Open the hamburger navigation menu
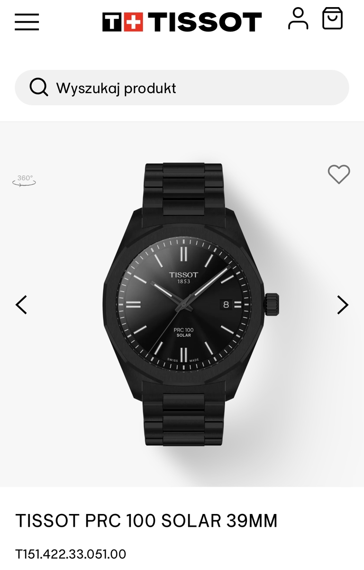The width and height of the screenshot is (364, 570). 27,22
